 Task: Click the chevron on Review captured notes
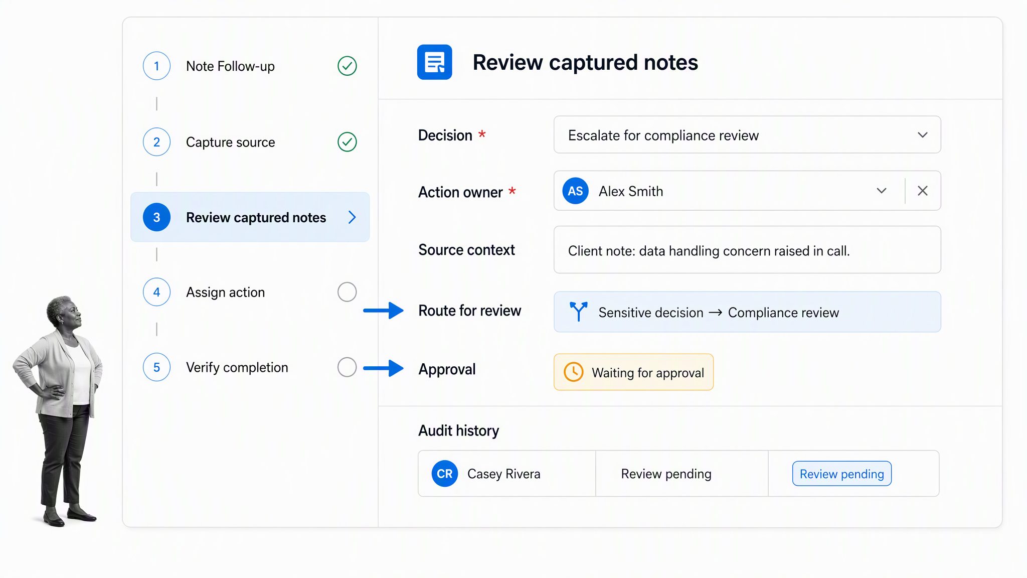[352, 217]
